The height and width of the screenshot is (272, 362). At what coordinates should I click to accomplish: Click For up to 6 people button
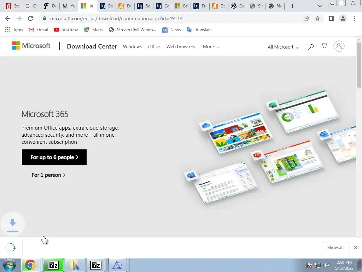pos(54,157)
